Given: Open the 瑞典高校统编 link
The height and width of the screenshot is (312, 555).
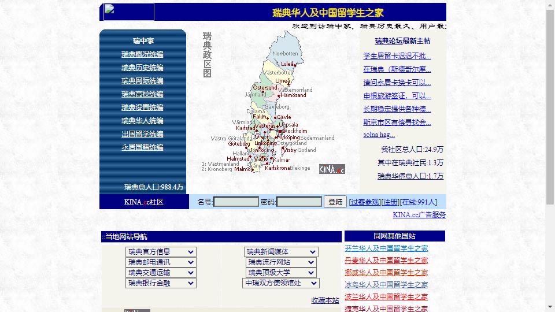Looking at the screenshot, I should pos(142,94).
